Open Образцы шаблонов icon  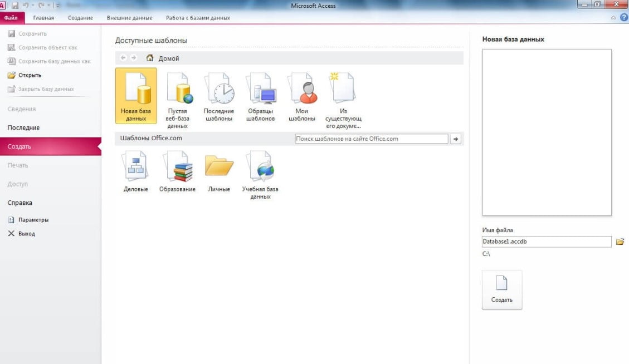pyautogui.click(x=260, y=97)
